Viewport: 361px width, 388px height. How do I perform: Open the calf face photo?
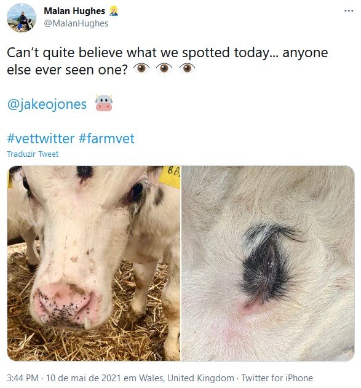93,263
